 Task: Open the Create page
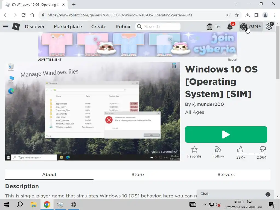[x=99, y=27]
